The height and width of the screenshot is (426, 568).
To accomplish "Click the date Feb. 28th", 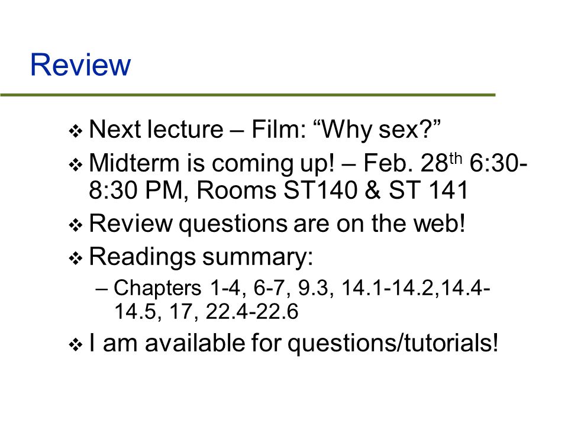I will coord(412,163).
